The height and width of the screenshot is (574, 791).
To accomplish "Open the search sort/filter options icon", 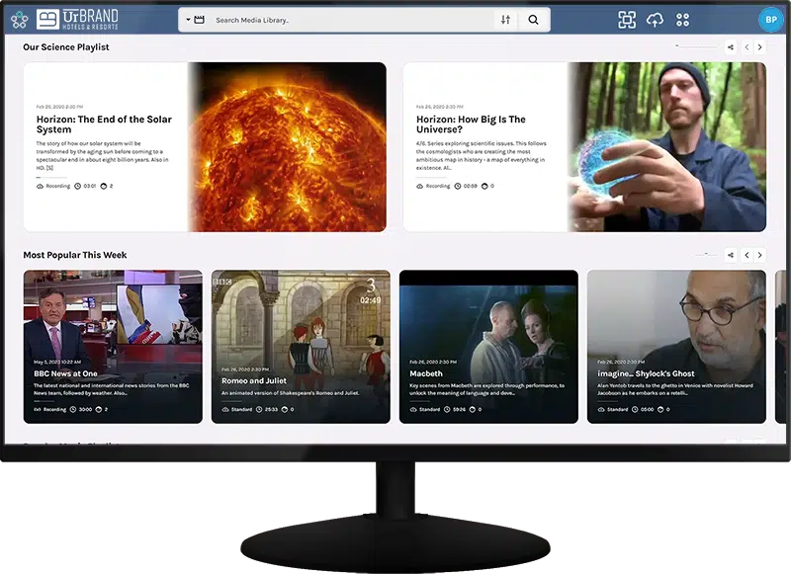I will pos(505,20).
